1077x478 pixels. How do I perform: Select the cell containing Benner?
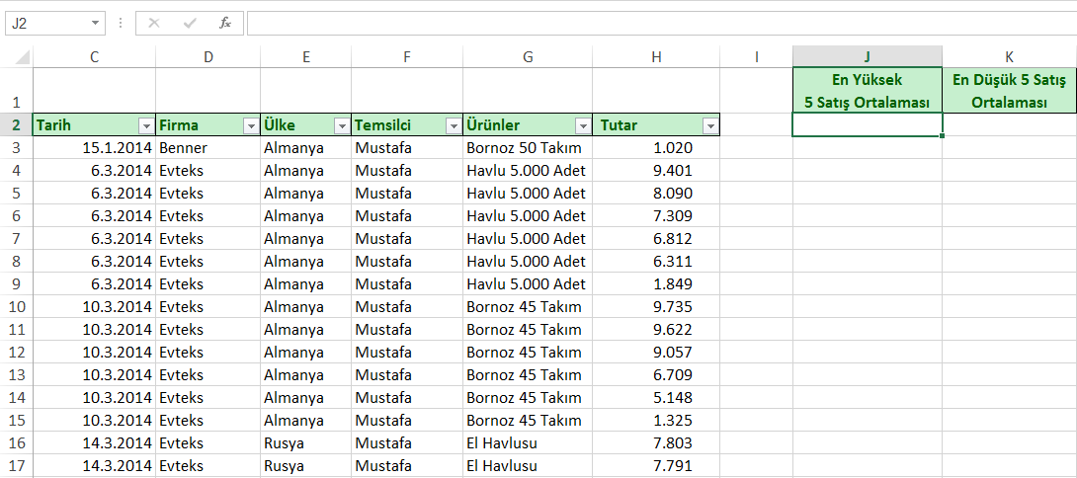tap(207, 147)
